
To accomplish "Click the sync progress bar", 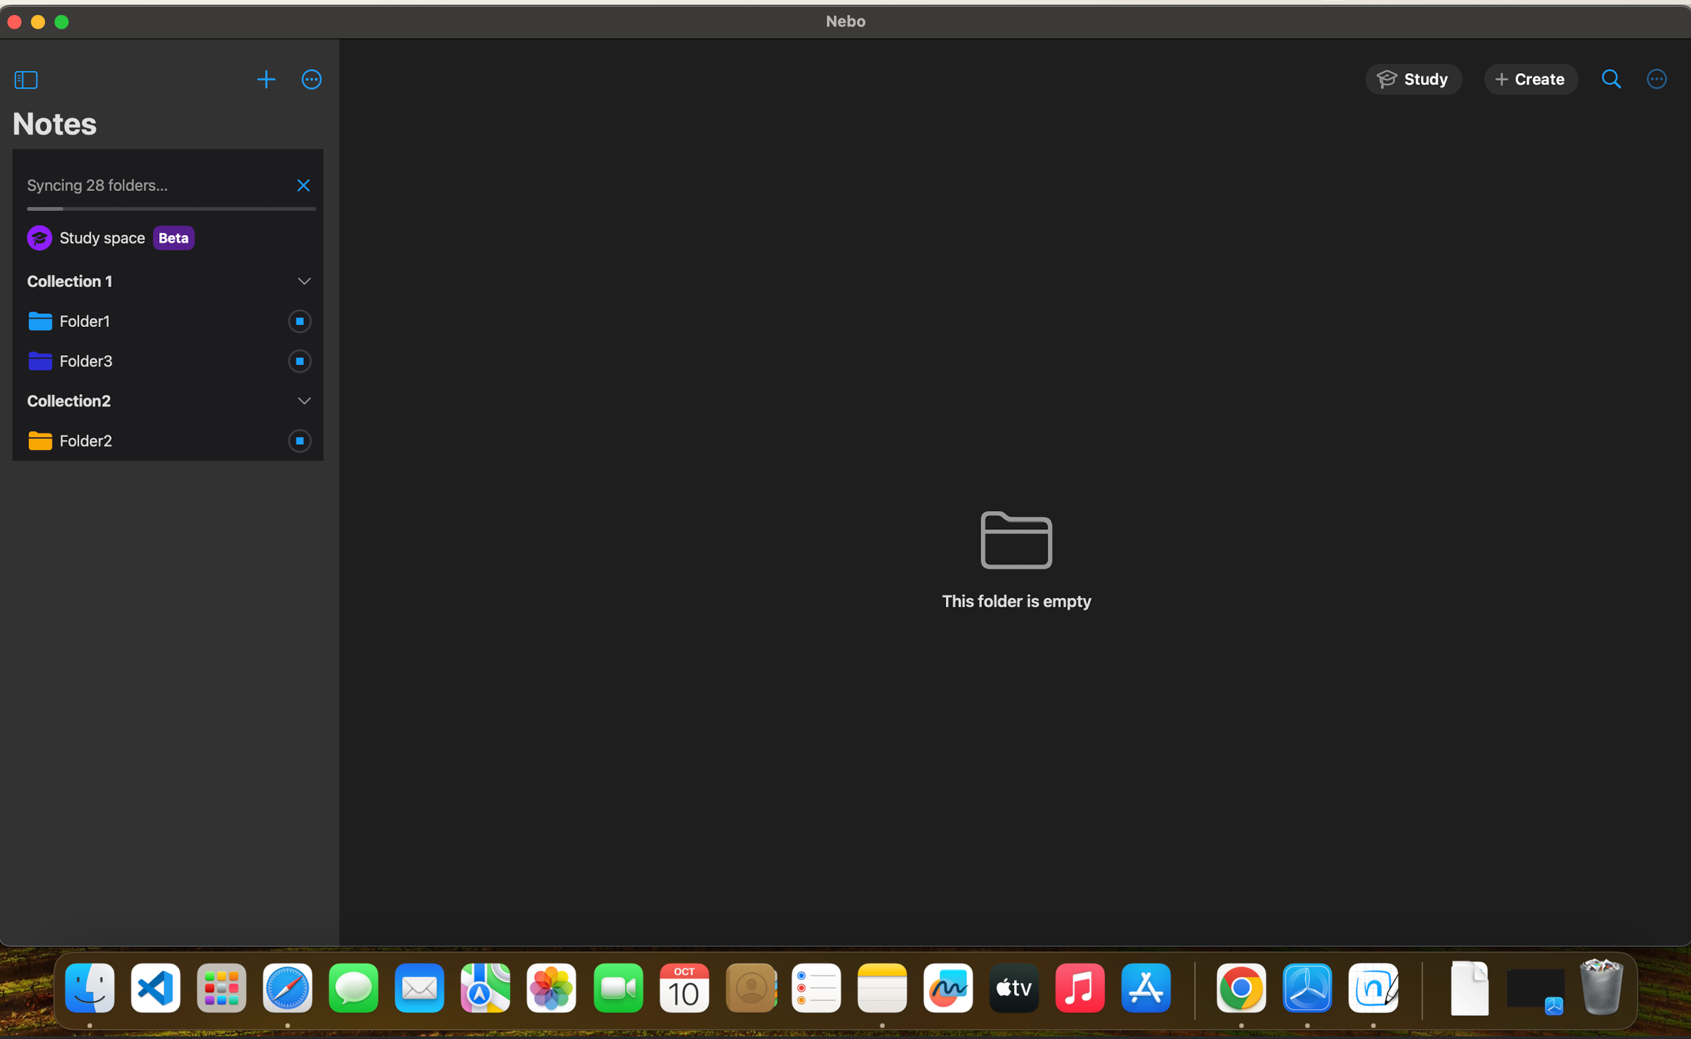I will click(x=171, y=209).
